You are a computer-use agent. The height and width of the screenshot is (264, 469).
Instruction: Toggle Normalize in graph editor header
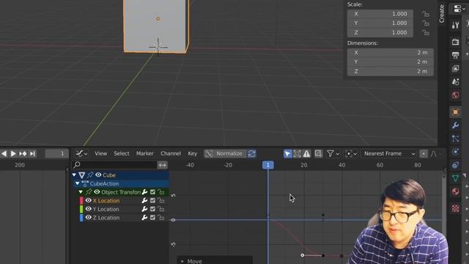pos(226,153)
